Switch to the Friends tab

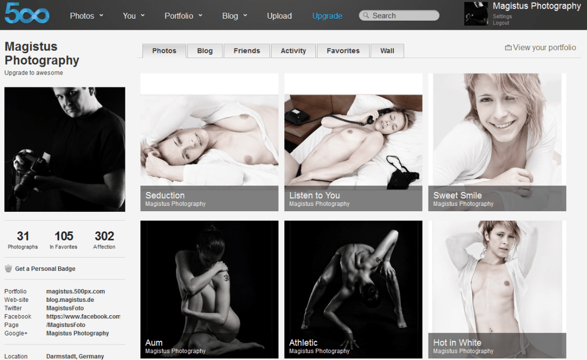click(247, 51)
